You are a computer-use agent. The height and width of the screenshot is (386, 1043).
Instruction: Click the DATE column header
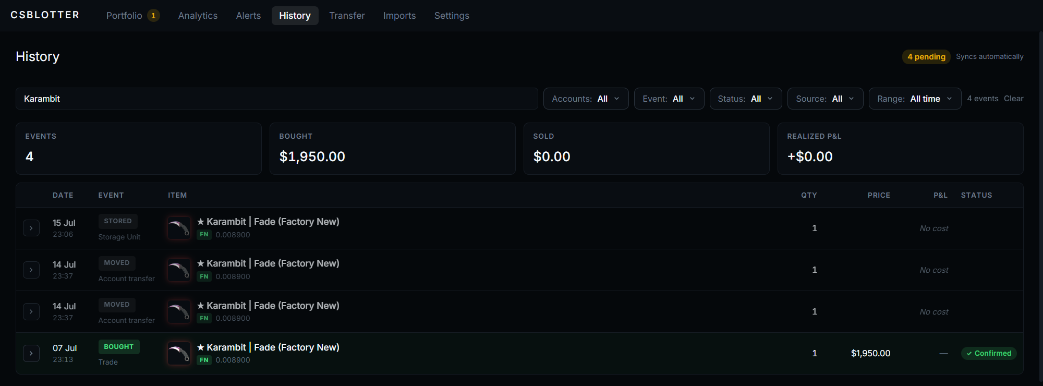[63, 195]
